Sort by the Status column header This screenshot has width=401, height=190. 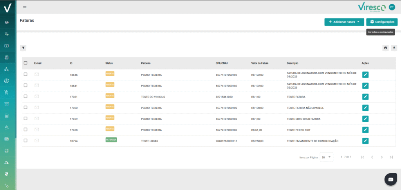click(x=109, y=63)
